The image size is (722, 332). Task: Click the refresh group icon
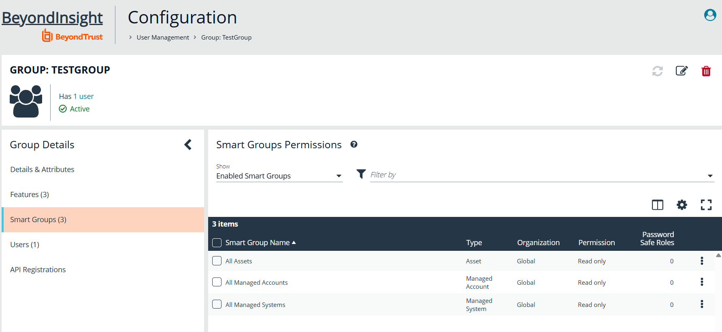(657, 71)
